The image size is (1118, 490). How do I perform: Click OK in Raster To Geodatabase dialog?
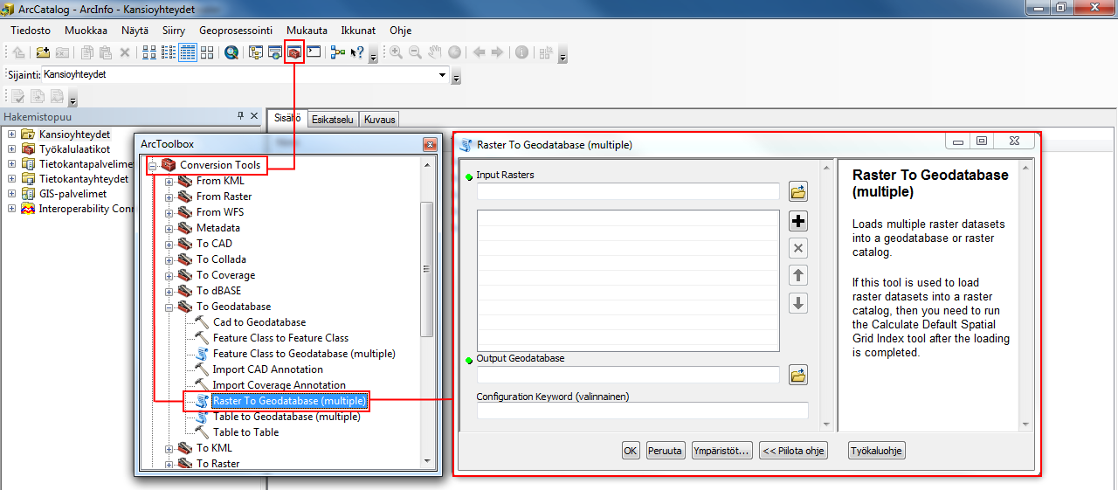click(631, 451)
